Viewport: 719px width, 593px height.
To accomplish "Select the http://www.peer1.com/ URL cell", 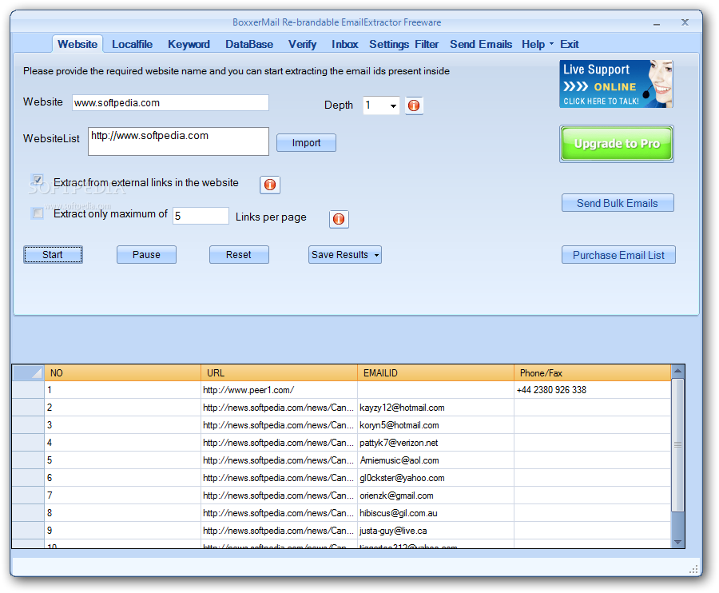I will point(279,390).
